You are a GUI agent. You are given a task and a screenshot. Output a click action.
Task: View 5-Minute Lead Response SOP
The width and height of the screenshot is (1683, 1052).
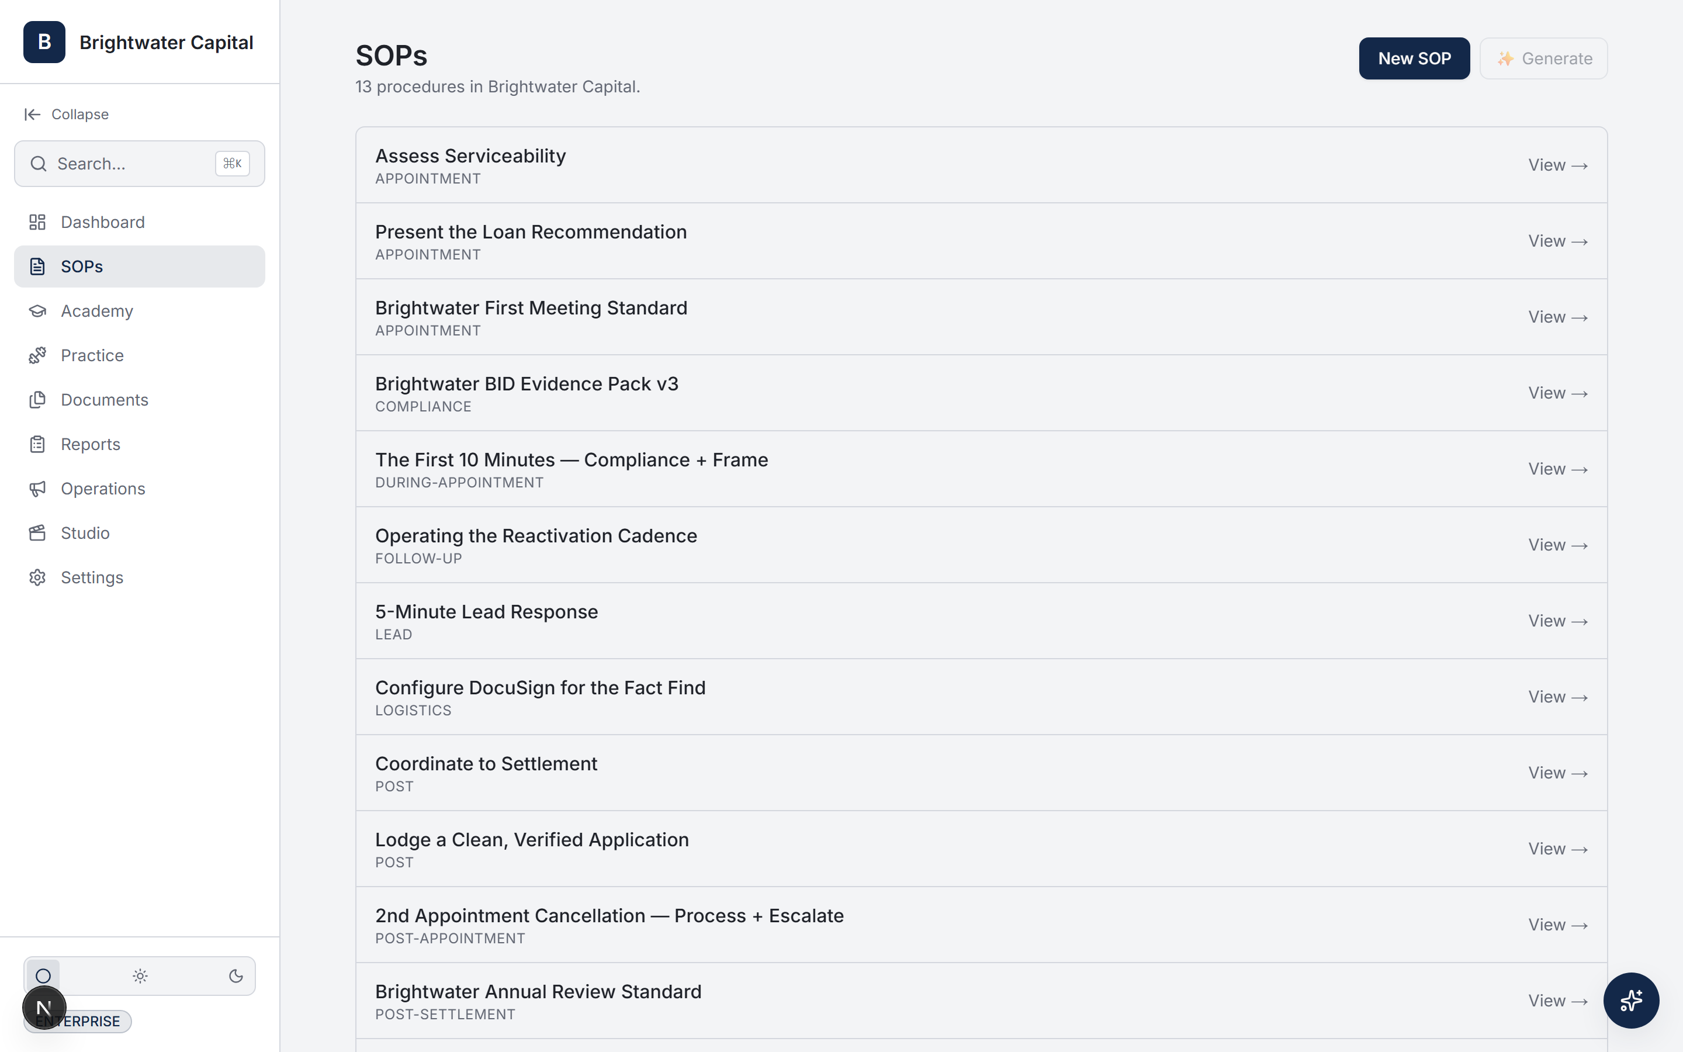tap(1558, 621)
